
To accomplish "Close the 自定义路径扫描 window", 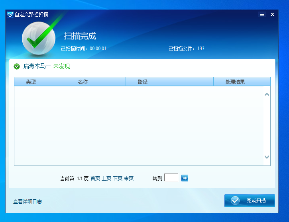I will [273, 14].
